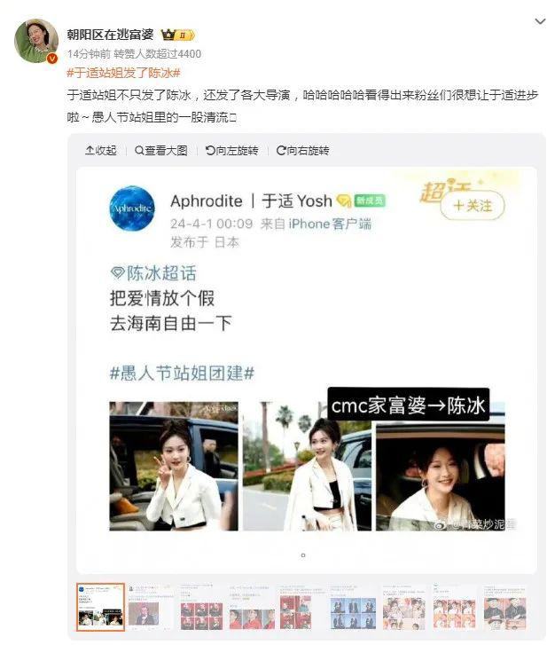Select the sixth thumbnail with blue photos
The width and height of the screenshot is (547, 645).
(x=354, y=607)
